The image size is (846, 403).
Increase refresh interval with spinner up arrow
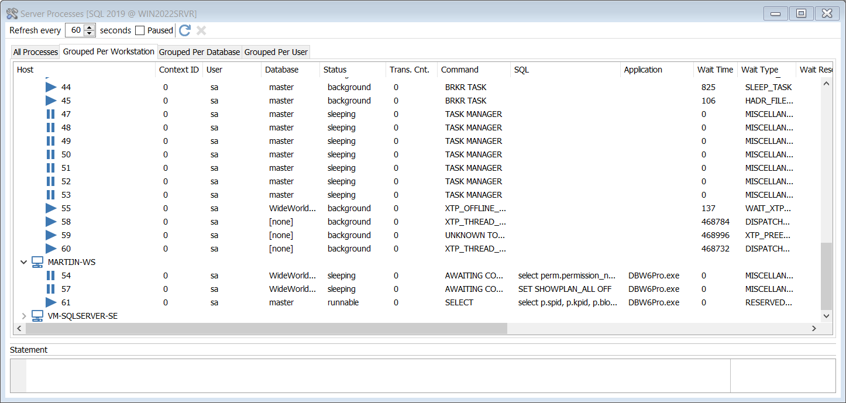click(x=90, y=27)
